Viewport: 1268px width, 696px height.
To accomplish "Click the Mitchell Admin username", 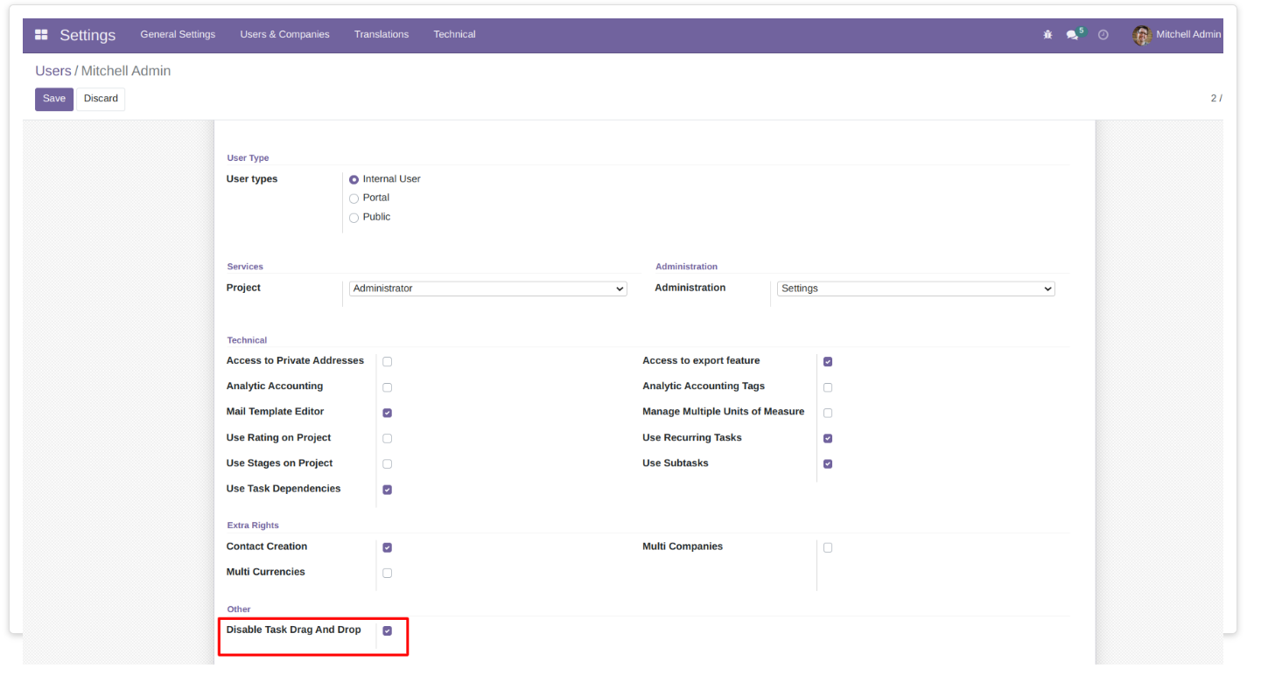I will [1187, 35].
